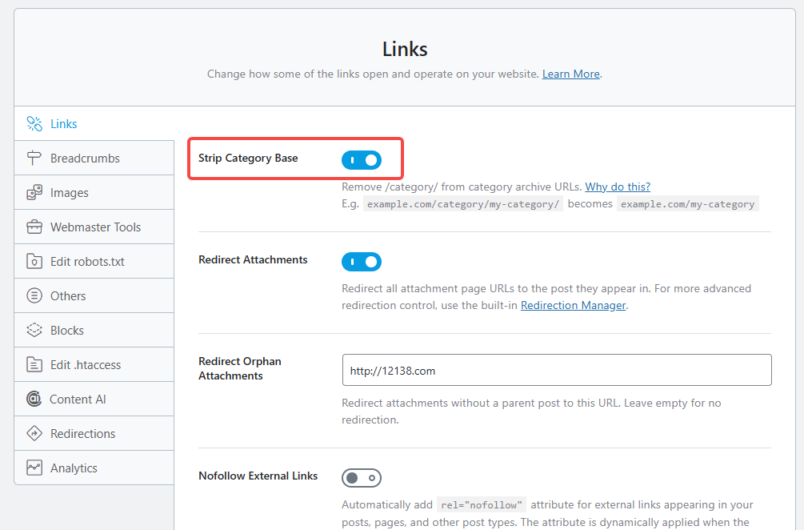Open the Learn More link
The image size is (804, 530).
570,74
